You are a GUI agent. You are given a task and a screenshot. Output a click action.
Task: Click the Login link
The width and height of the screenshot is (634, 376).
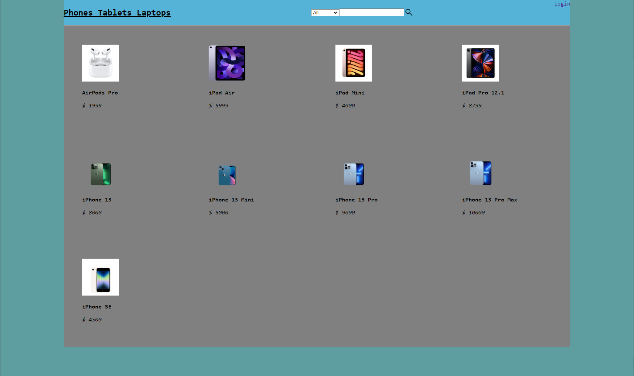(561, 4)
